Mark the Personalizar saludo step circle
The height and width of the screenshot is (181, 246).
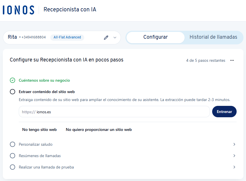tap(13, 144)
